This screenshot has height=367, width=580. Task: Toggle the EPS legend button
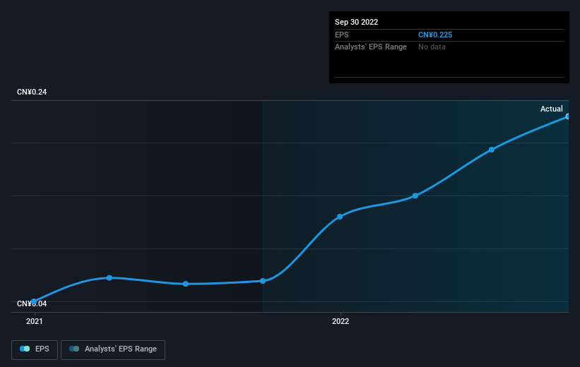click(35, 349)
